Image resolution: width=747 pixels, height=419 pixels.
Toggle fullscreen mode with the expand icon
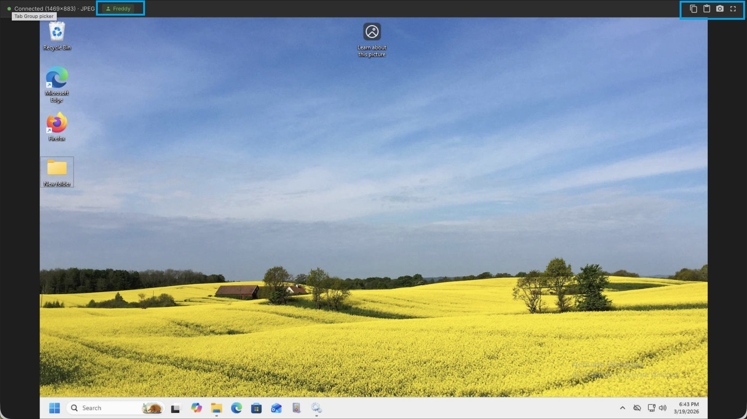click(x=733, y=8)
